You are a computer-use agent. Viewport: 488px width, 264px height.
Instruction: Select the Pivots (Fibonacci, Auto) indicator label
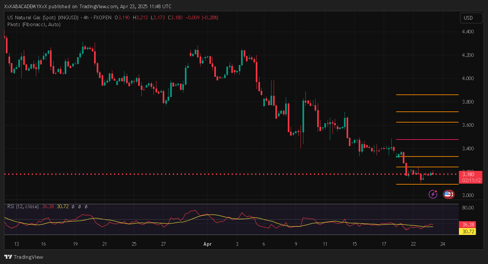[x=34, y=25]
